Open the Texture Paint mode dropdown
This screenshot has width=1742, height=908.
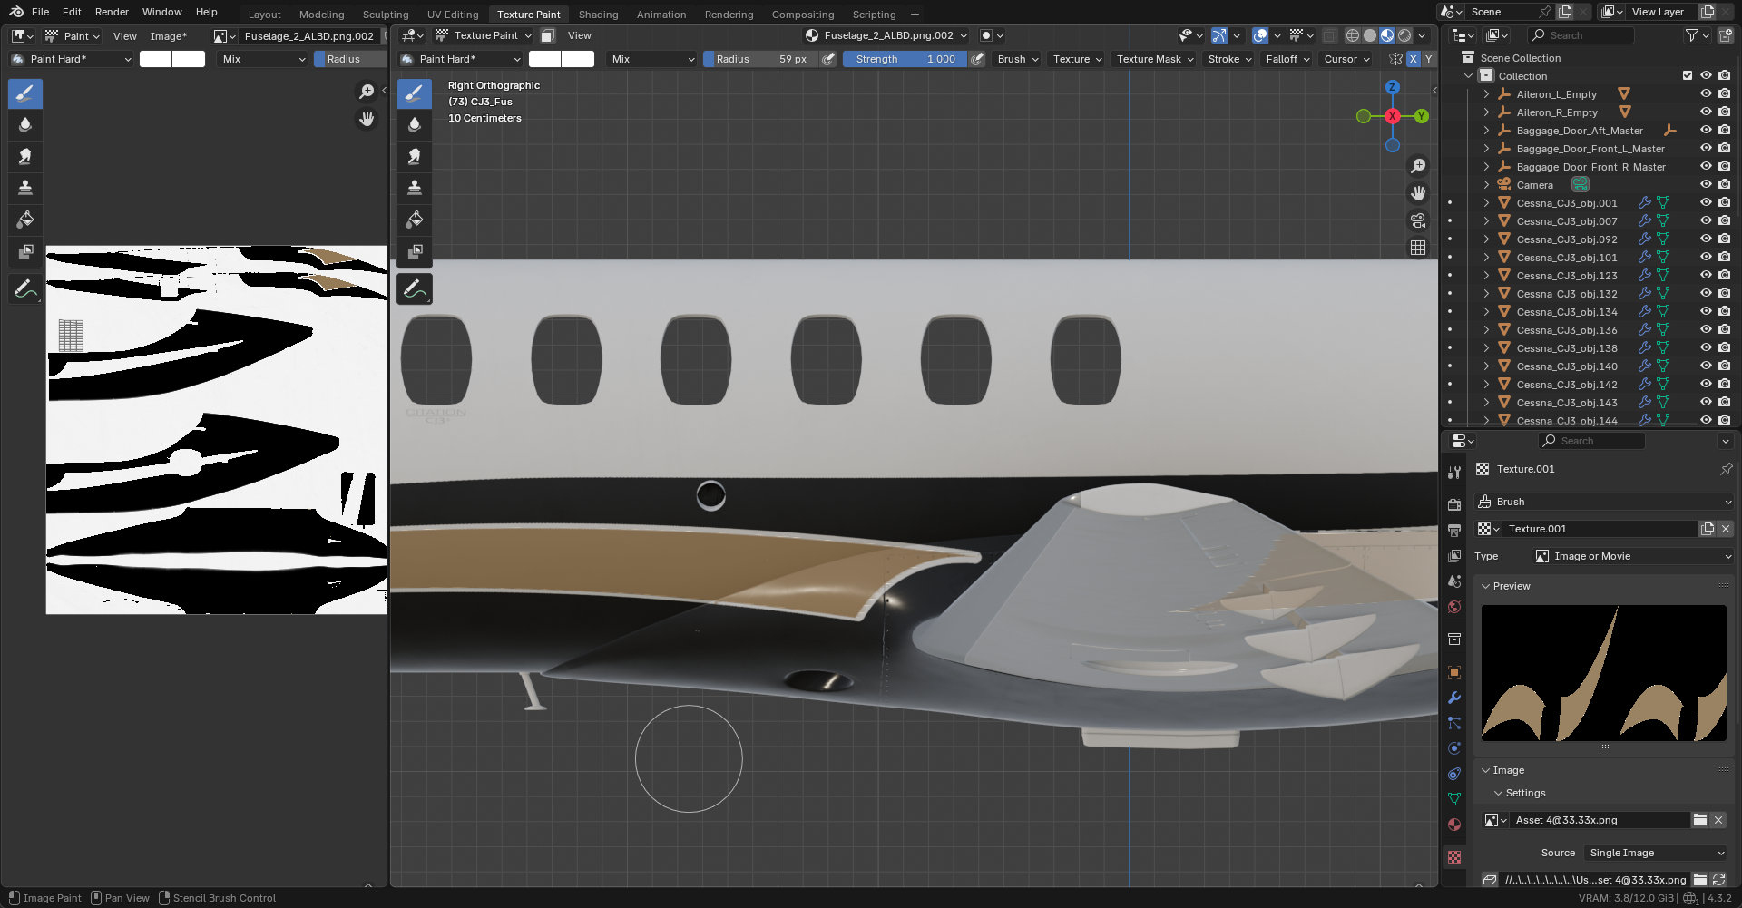point(483,35)
